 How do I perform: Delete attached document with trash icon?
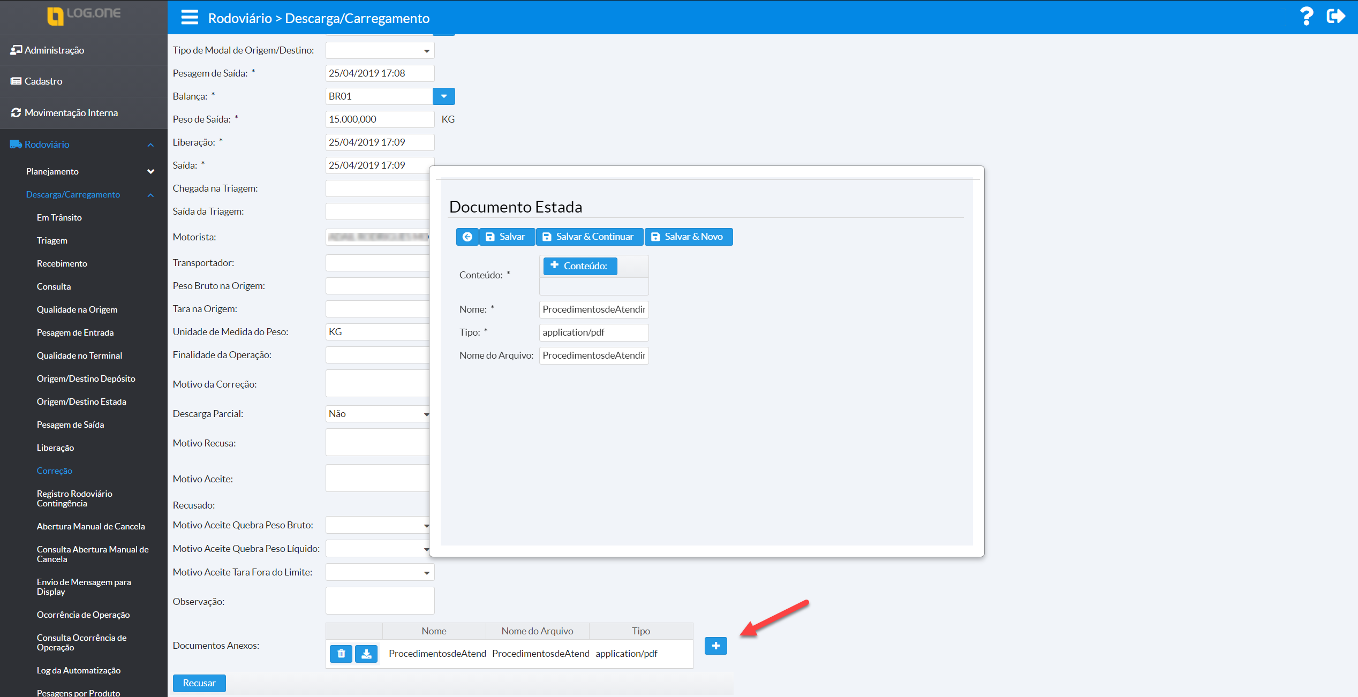[341, 654]
